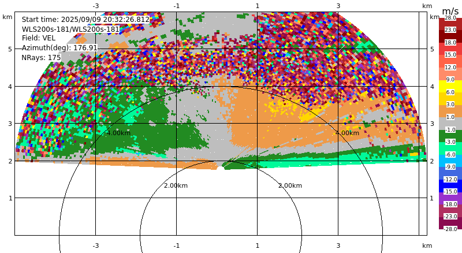The height and width of the screenshot is (253, 462).
Task: Click the 28.0 colorbar tick label
Action: point(450,18)
